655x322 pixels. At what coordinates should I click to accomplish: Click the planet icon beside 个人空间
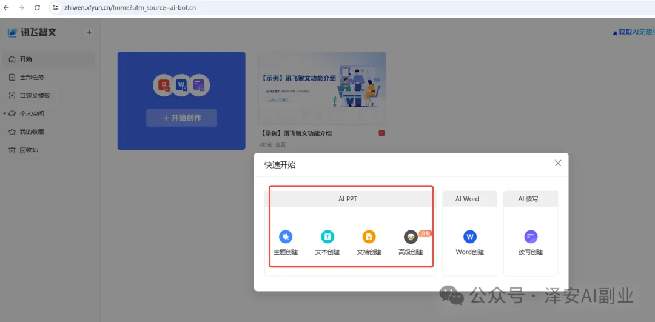pos(12,113)
